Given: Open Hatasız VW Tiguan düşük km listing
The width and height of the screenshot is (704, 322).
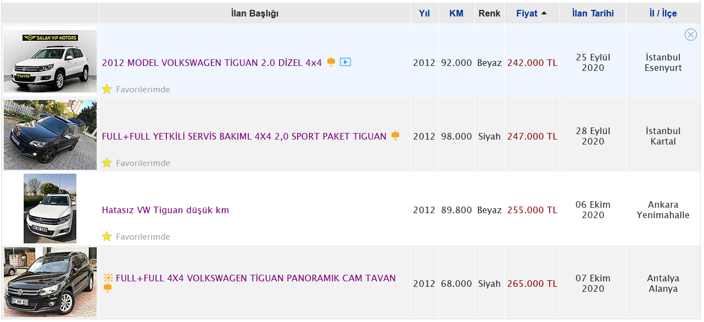Looking at the screenshot, I should click(165, 210).
